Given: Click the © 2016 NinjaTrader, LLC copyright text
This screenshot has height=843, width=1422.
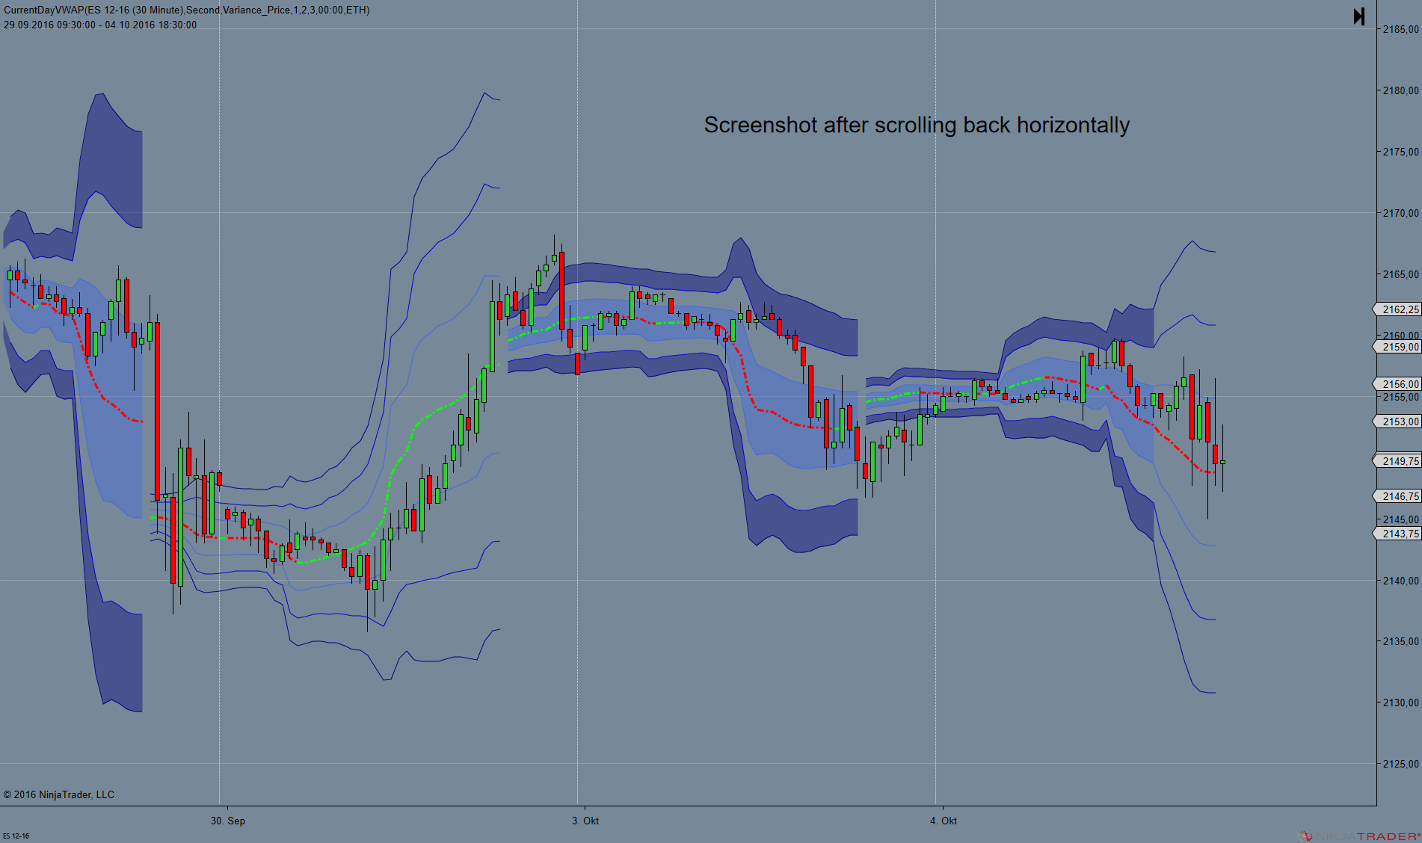Looking at the screenshot, I should click(59, 794).
